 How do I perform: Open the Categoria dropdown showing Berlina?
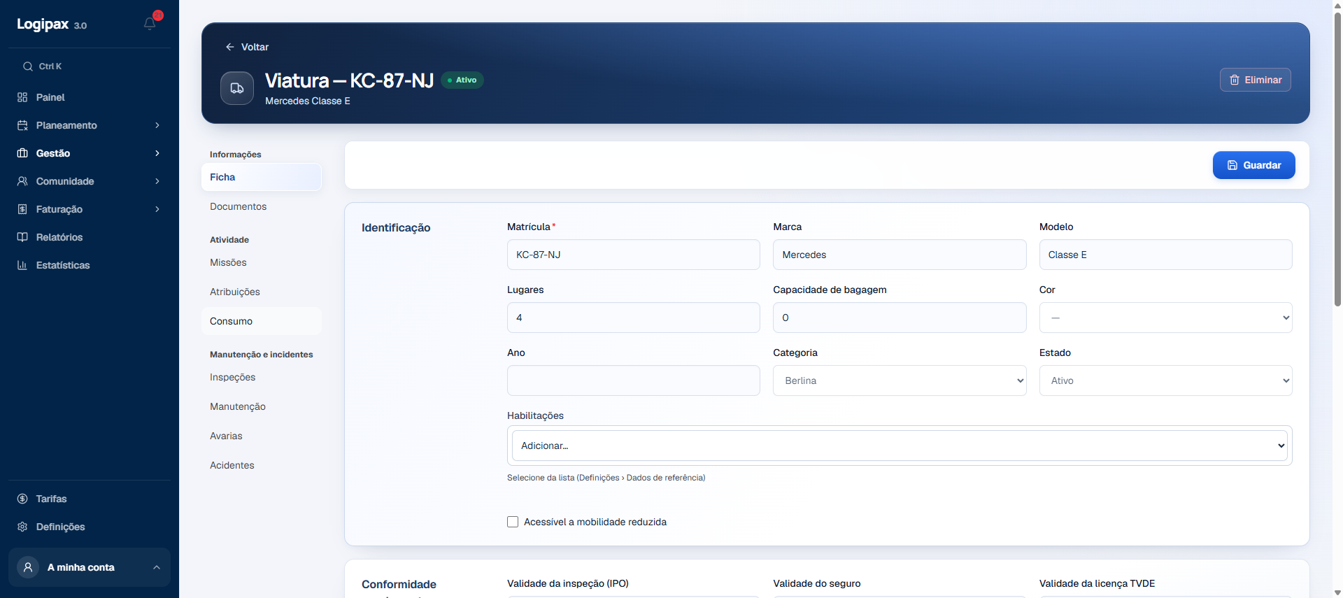pos(900,380)
